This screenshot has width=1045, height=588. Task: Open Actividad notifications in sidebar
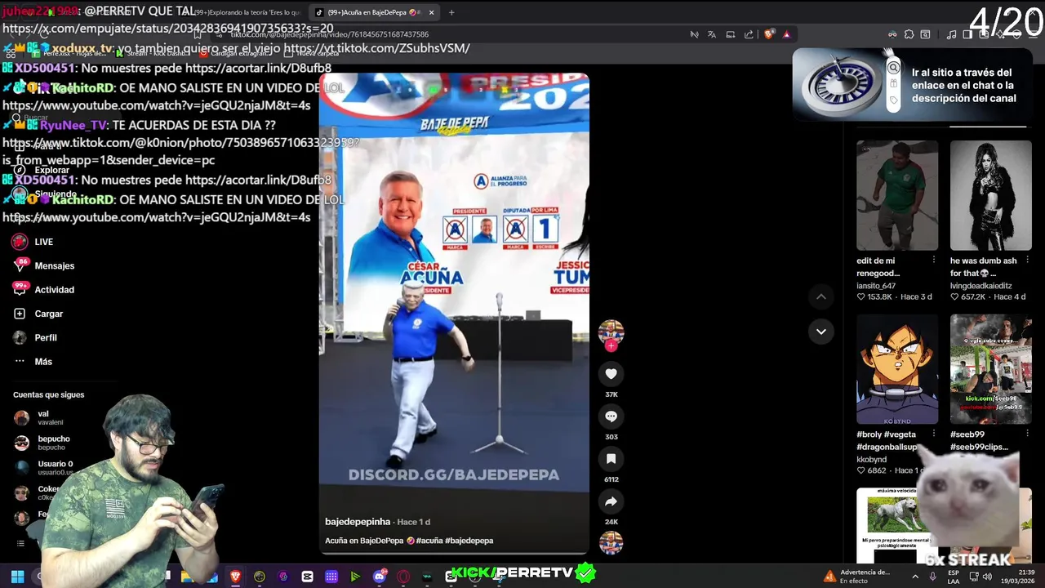43,289
